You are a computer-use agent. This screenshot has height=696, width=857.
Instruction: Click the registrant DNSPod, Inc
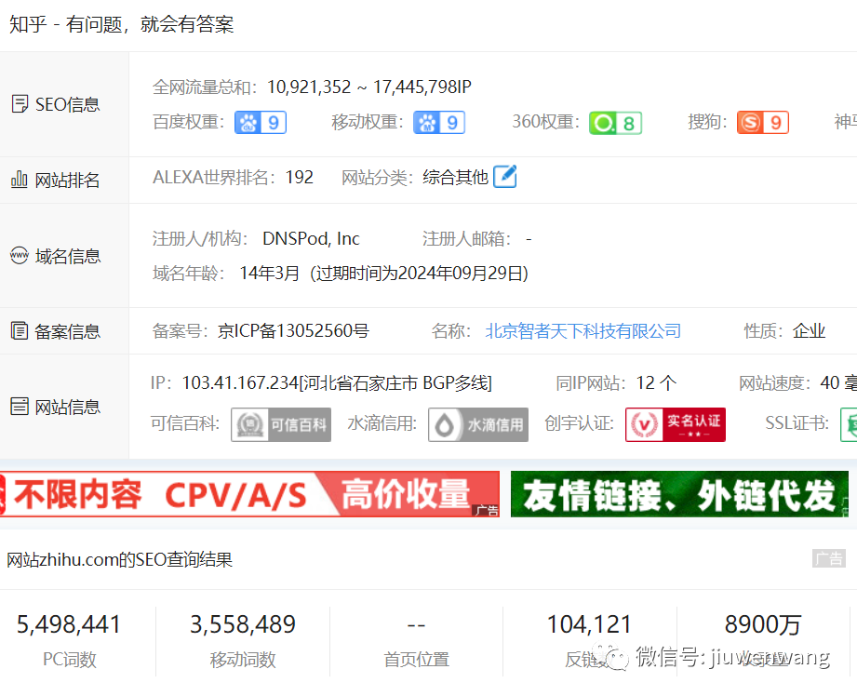[x=311, y=238]
